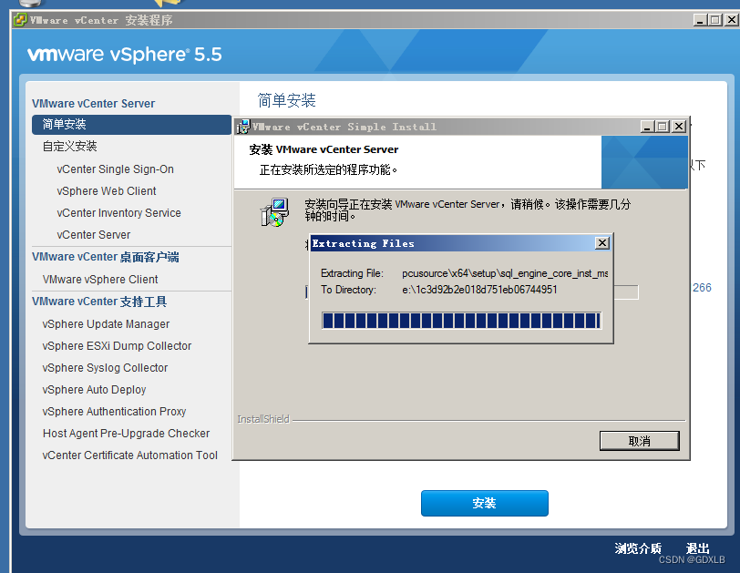Select vSphere Update Manager

coord(106,324)
